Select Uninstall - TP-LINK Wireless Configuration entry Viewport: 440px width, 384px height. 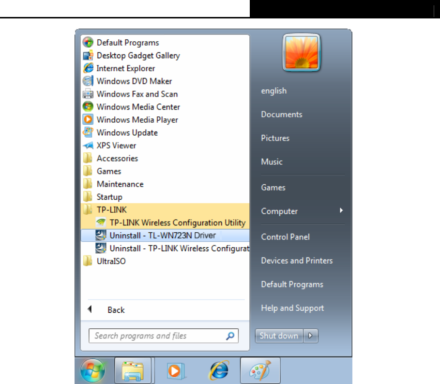pos(165,249)
